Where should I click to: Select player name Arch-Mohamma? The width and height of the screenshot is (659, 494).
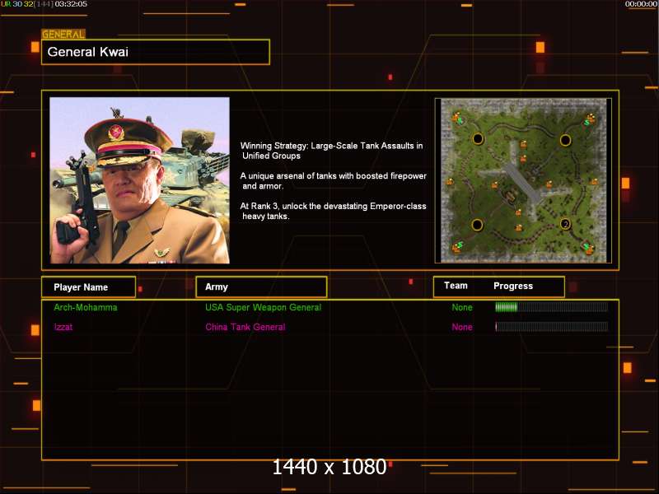coord(86,307)
